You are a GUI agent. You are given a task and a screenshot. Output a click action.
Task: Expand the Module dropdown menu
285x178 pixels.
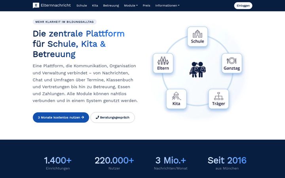[131, 6]
